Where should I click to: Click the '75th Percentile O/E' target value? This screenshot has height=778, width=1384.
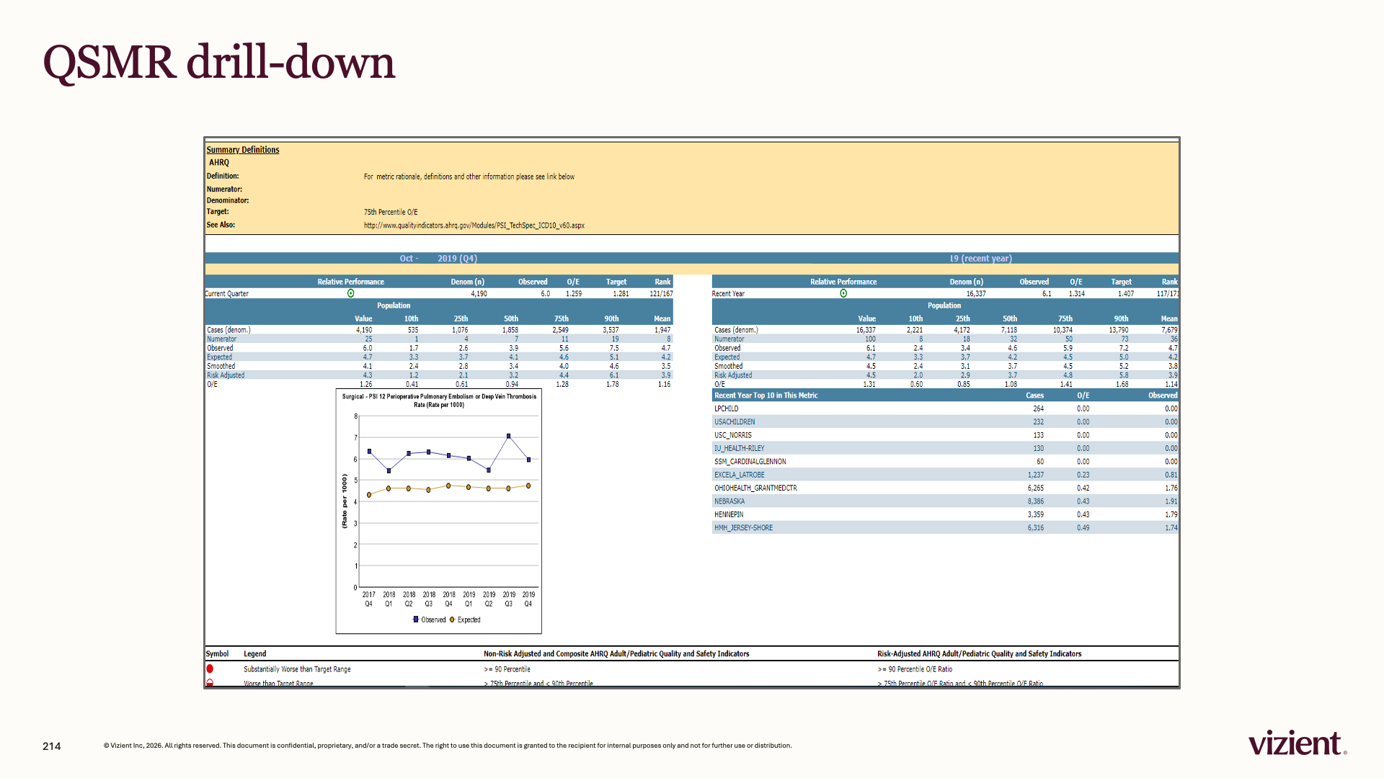(391, 213)
